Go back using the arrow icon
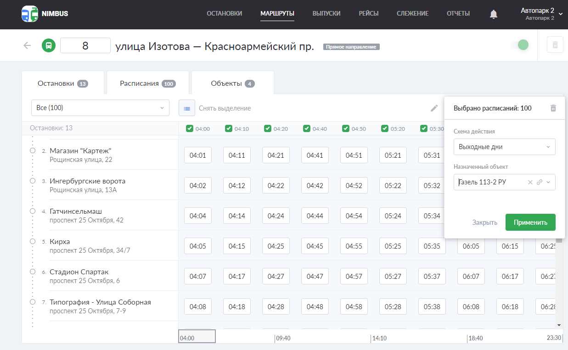568x350 pixels. click(x=27, y=45)
